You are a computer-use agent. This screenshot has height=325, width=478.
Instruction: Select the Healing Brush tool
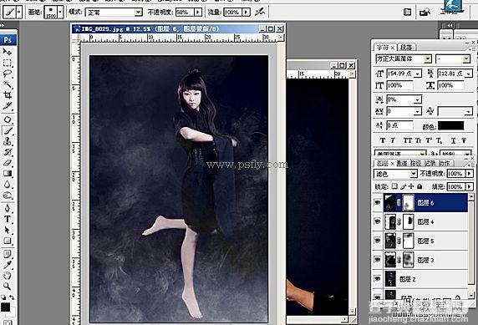pos(7,119)
